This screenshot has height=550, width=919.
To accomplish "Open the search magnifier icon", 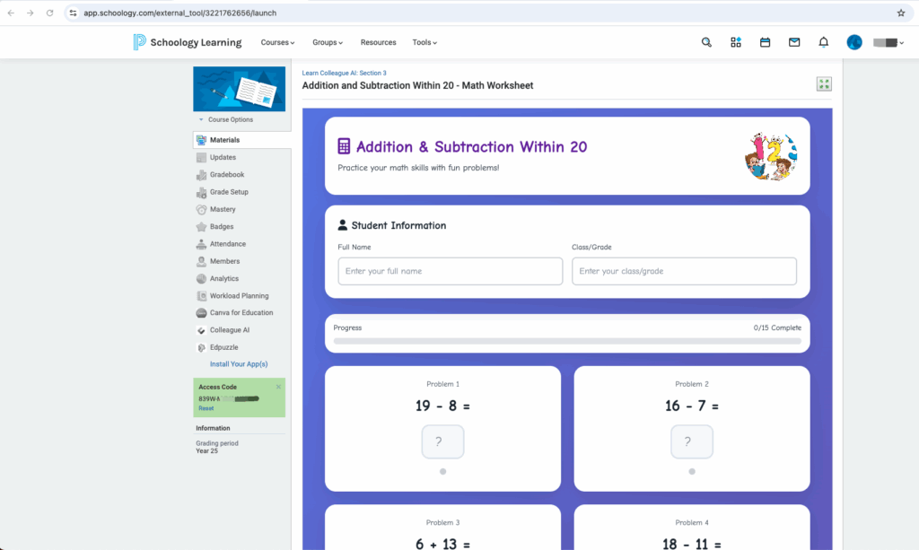I will point(706,42).
